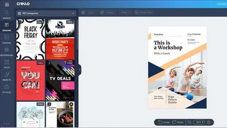Click the Redo icon
The image size is (227, 128).
point(174,122)
